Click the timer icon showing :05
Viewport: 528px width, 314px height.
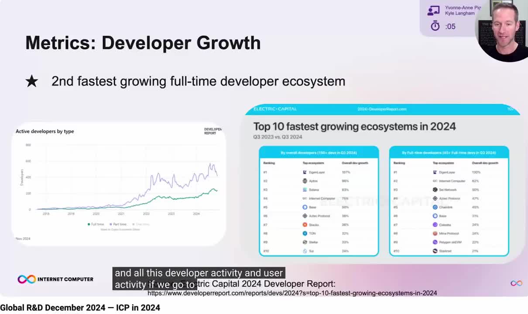coord(435,26)
